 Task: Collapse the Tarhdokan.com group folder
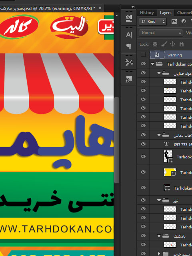click(152, 64)
